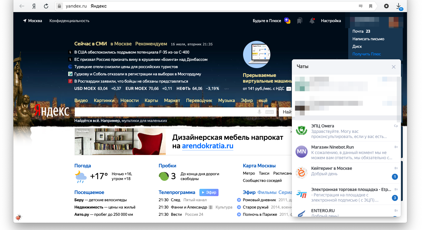Click the voice search microphone
Image resolution: width=424 pixels, height=230 pixels.
coord(259,112)
